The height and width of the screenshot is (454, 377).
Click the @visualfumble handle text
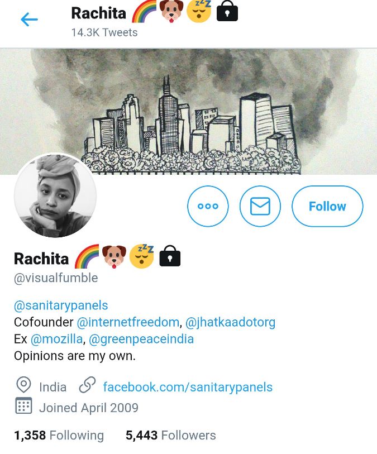point(56,278)
